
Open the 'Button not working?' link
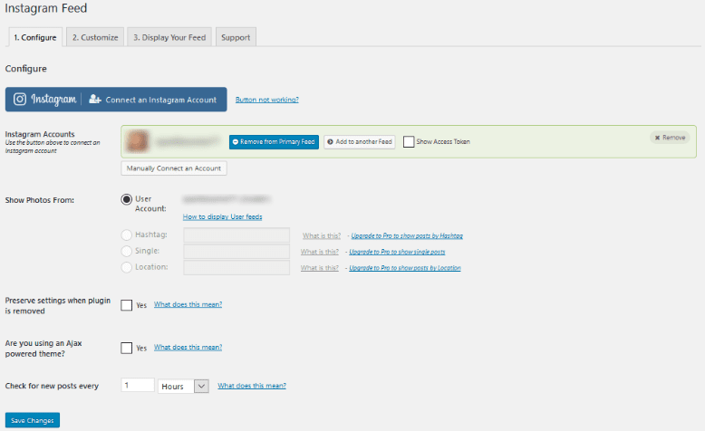coord(267,100)
